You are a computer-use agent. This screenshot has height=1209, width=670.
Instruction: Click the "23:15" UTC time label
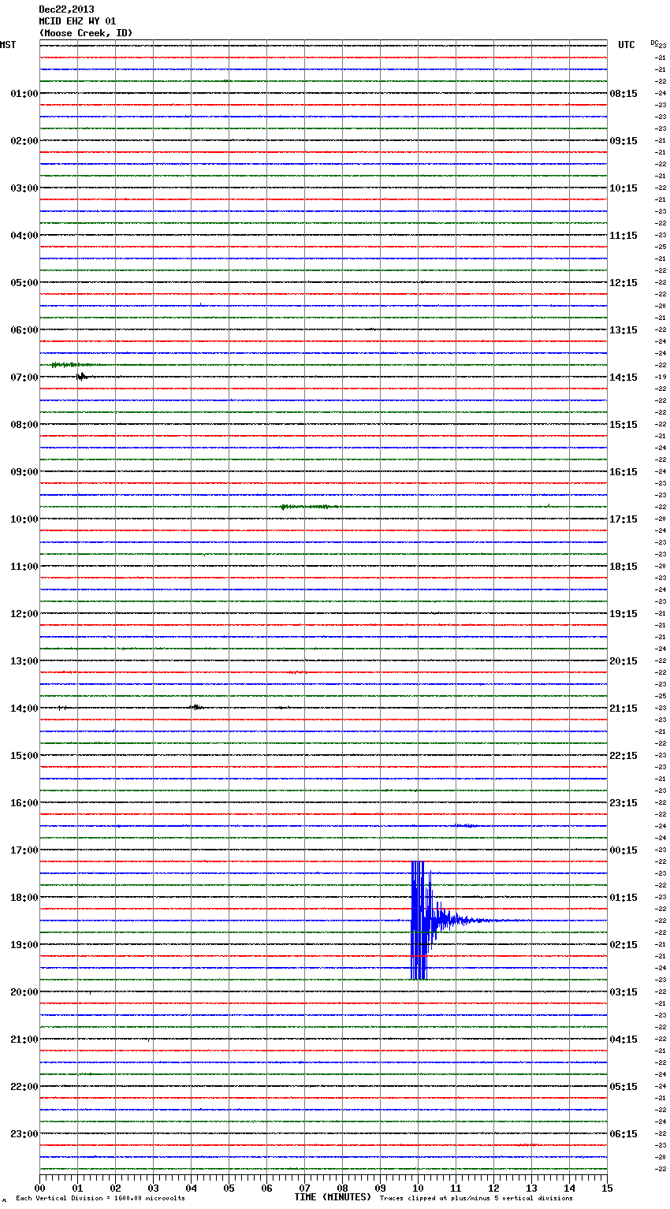(x=623, y=803)
